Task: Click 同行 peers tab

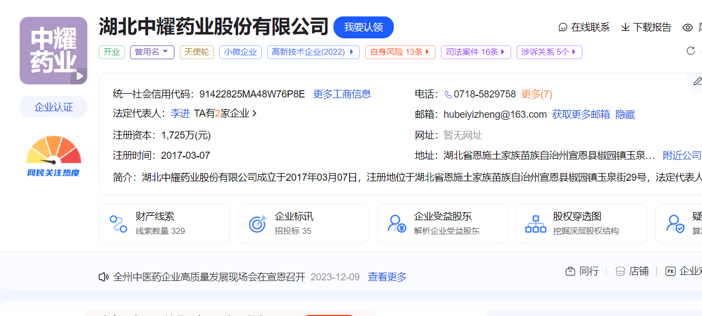Action: coord(582,271)
